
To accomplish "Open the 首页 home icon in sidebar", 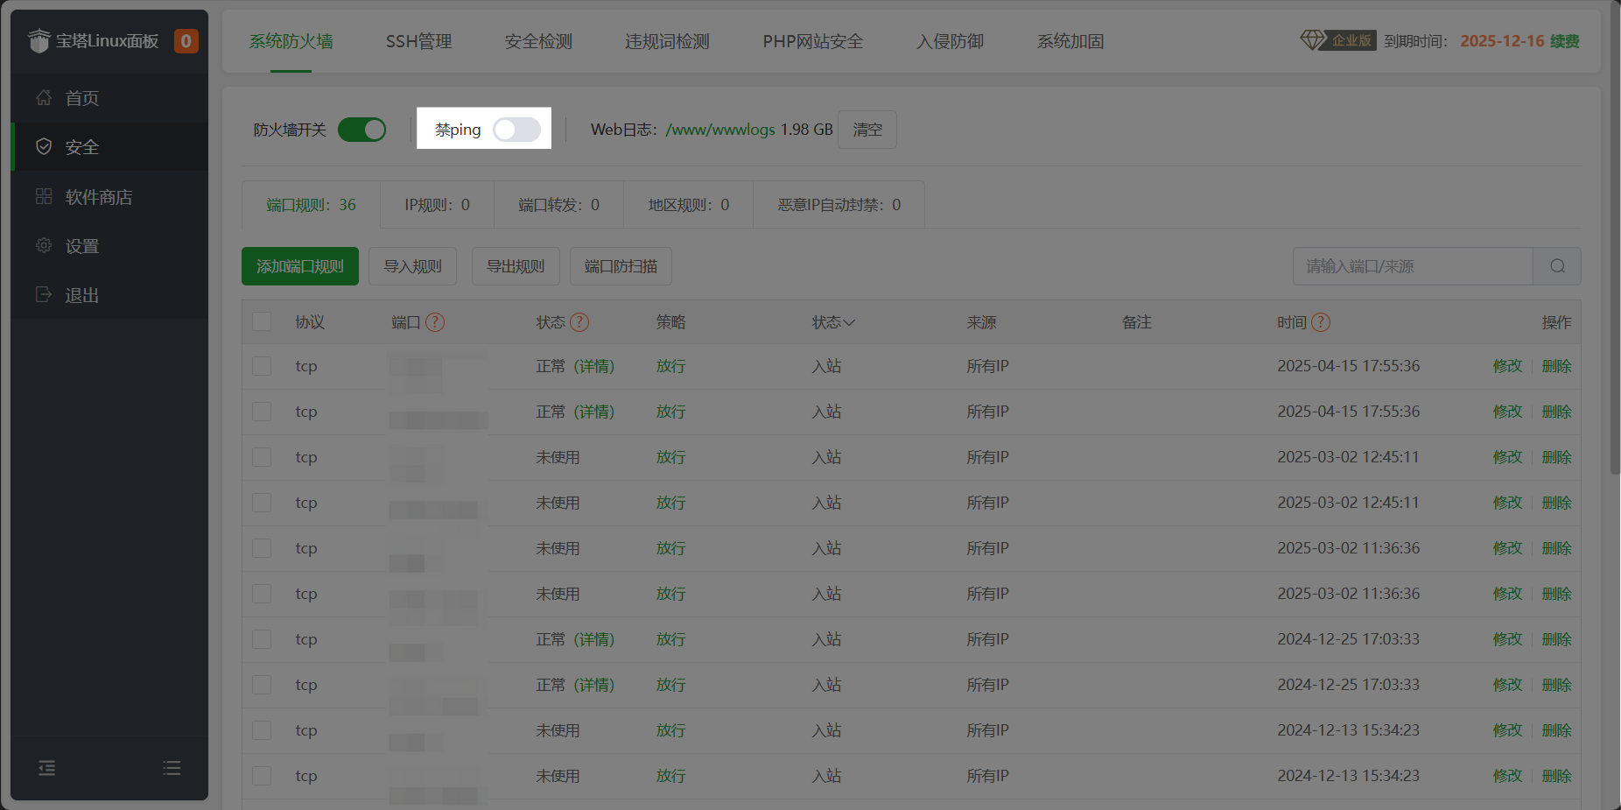I will point(44,97).
